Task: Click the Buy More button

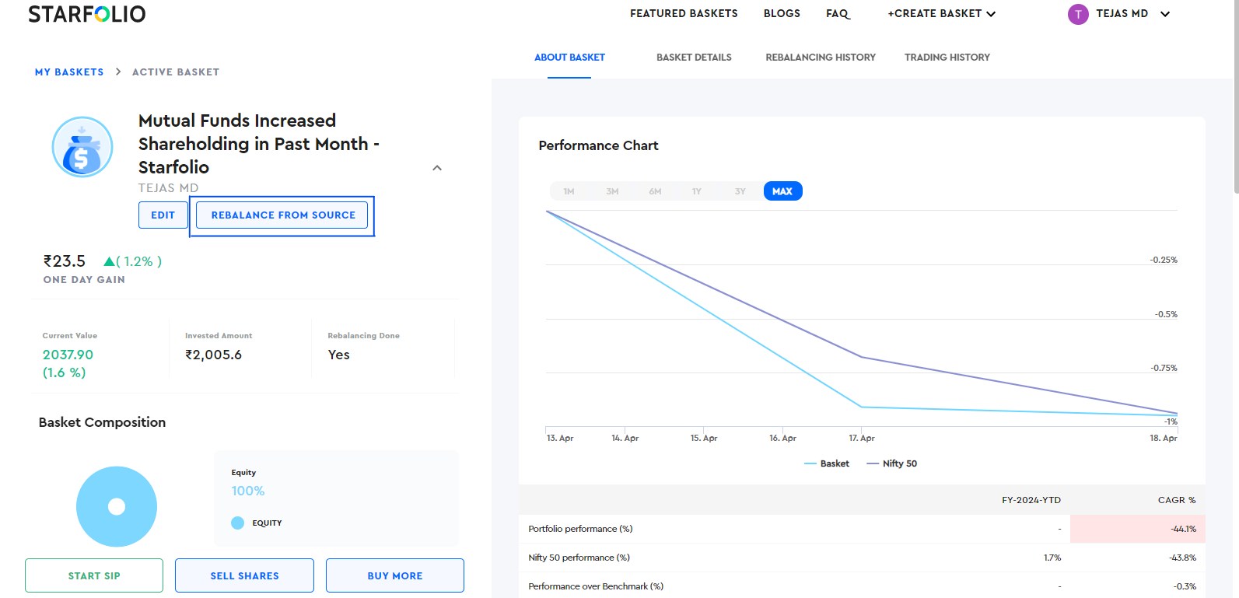Action: 395,575
